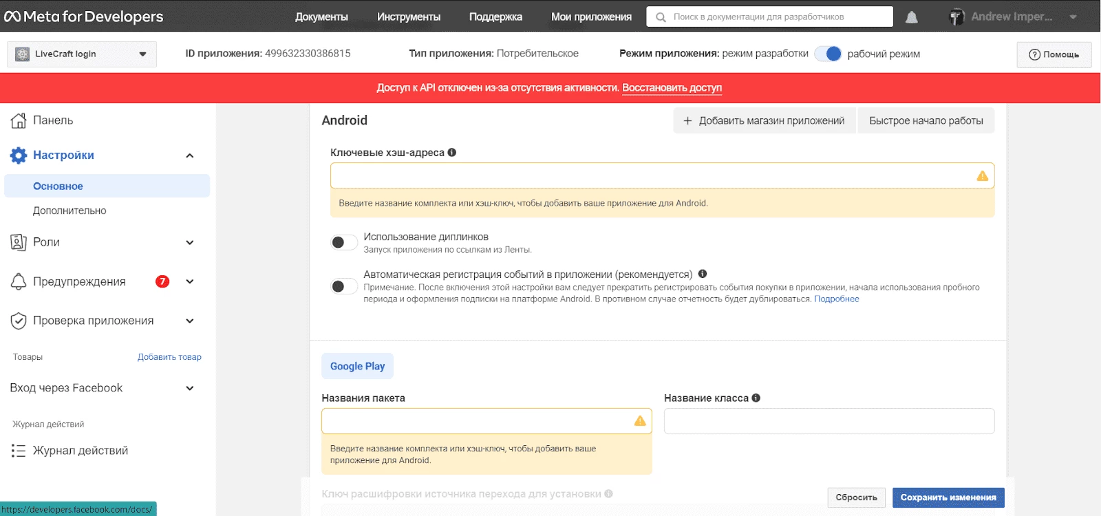Click warning triangle in hash keys field

click(983, 176)
